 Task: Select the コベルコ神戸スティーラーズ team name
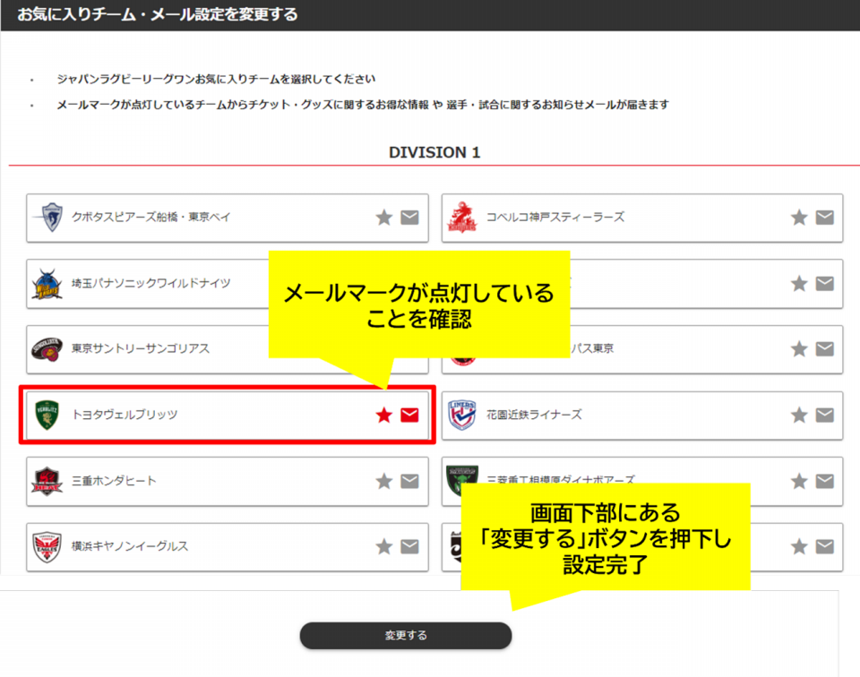555,217
